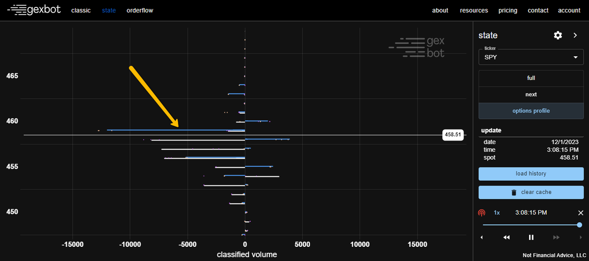Click the spot value 458.51
The image size is (589, 261).
[569, 158]
